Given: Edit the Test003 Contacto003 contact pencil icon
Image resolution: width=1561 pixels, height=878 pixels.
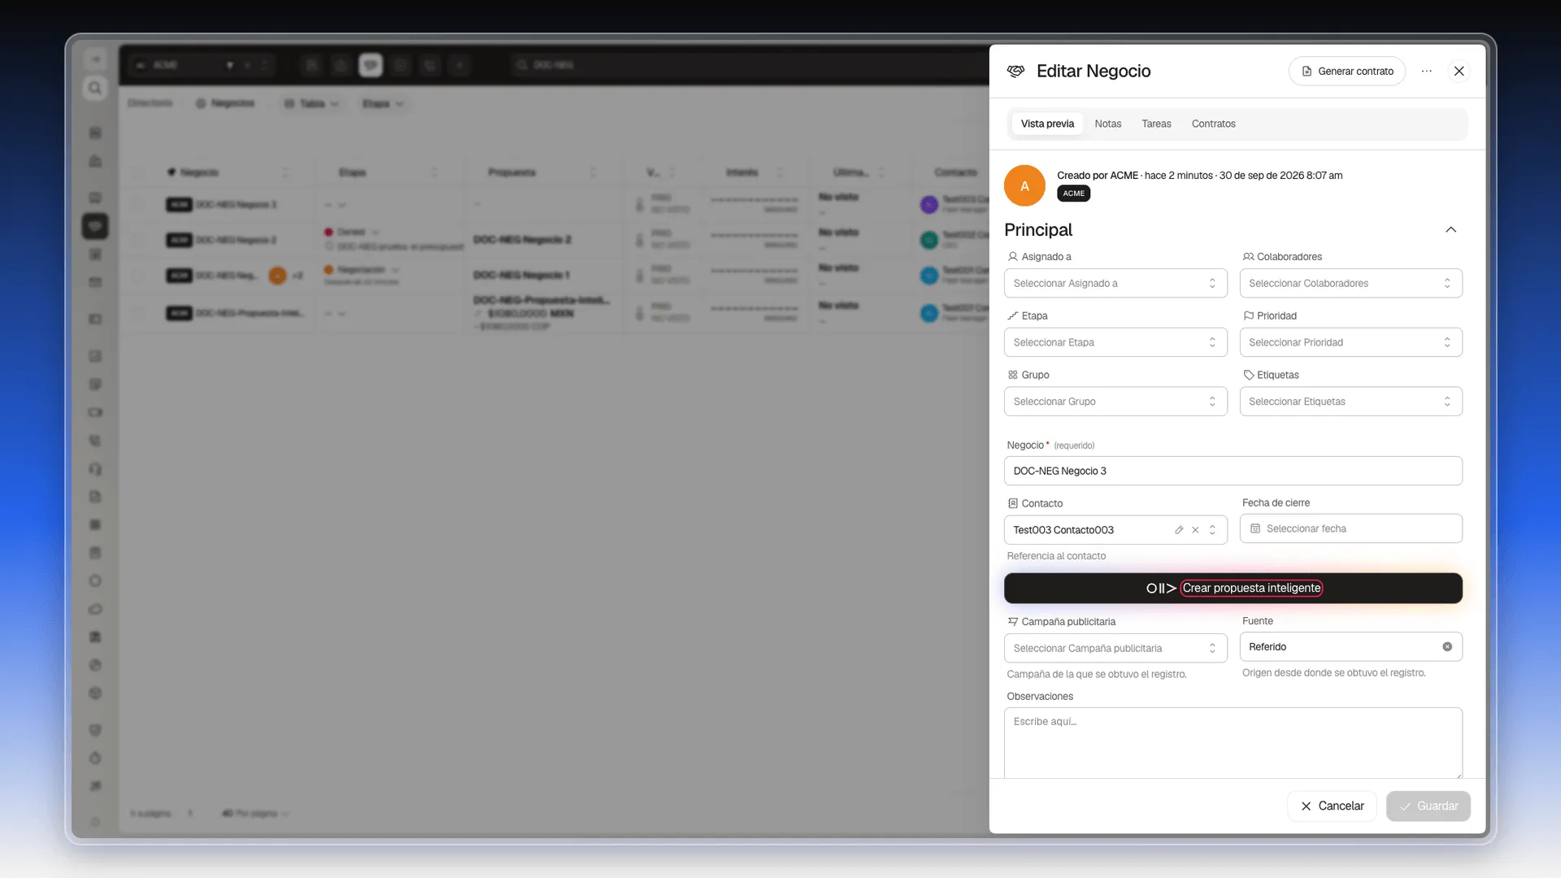Looking at the screenshot, I should point(1179,531).
